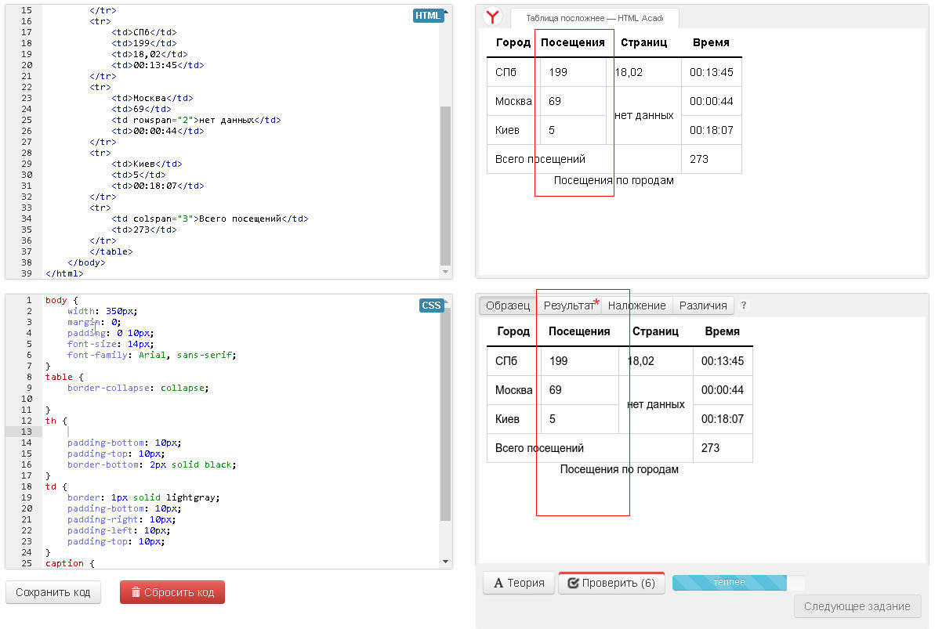Viewport: 935px width, 629px height.
Task: Click the HTML editor vertical scrollbar thumb
Action: pyautogui.click(x=446, y=186)
